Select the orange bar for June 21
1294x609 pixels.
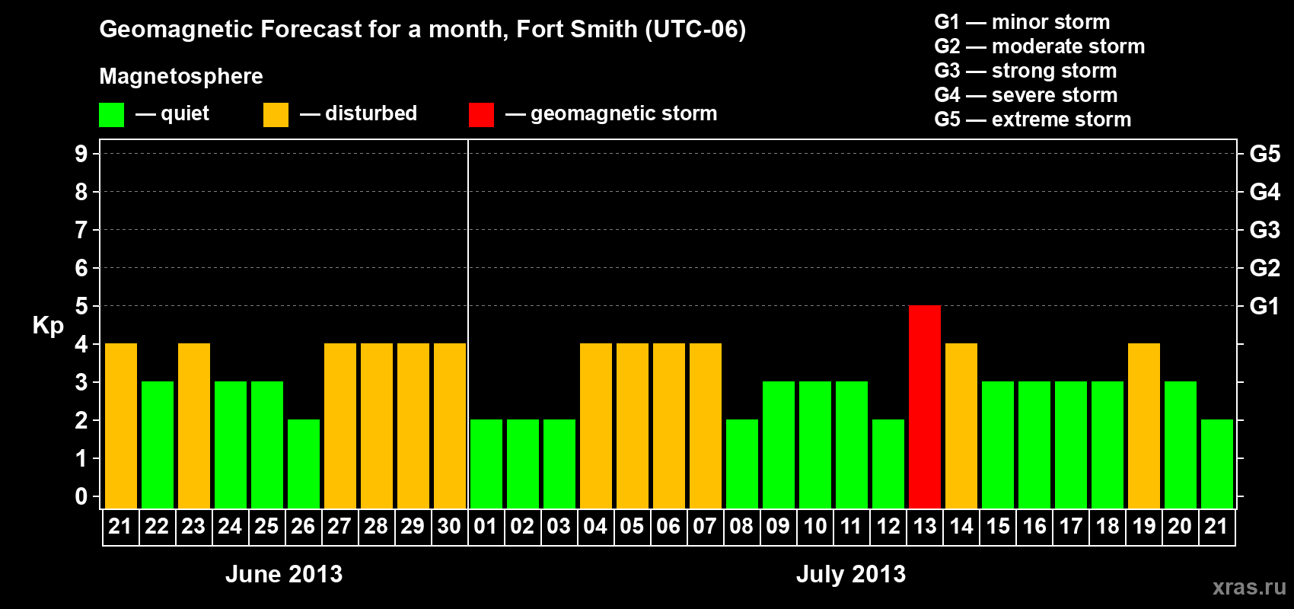pos(121,426)
